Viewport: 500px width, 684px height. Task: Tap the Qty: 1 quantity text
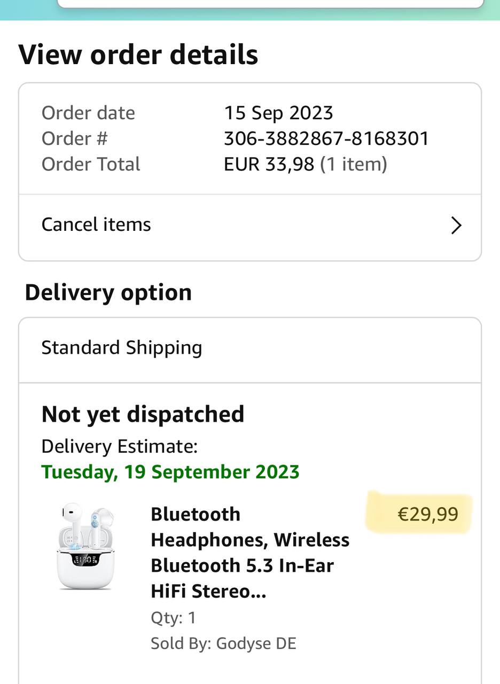(x=173, y=618)
